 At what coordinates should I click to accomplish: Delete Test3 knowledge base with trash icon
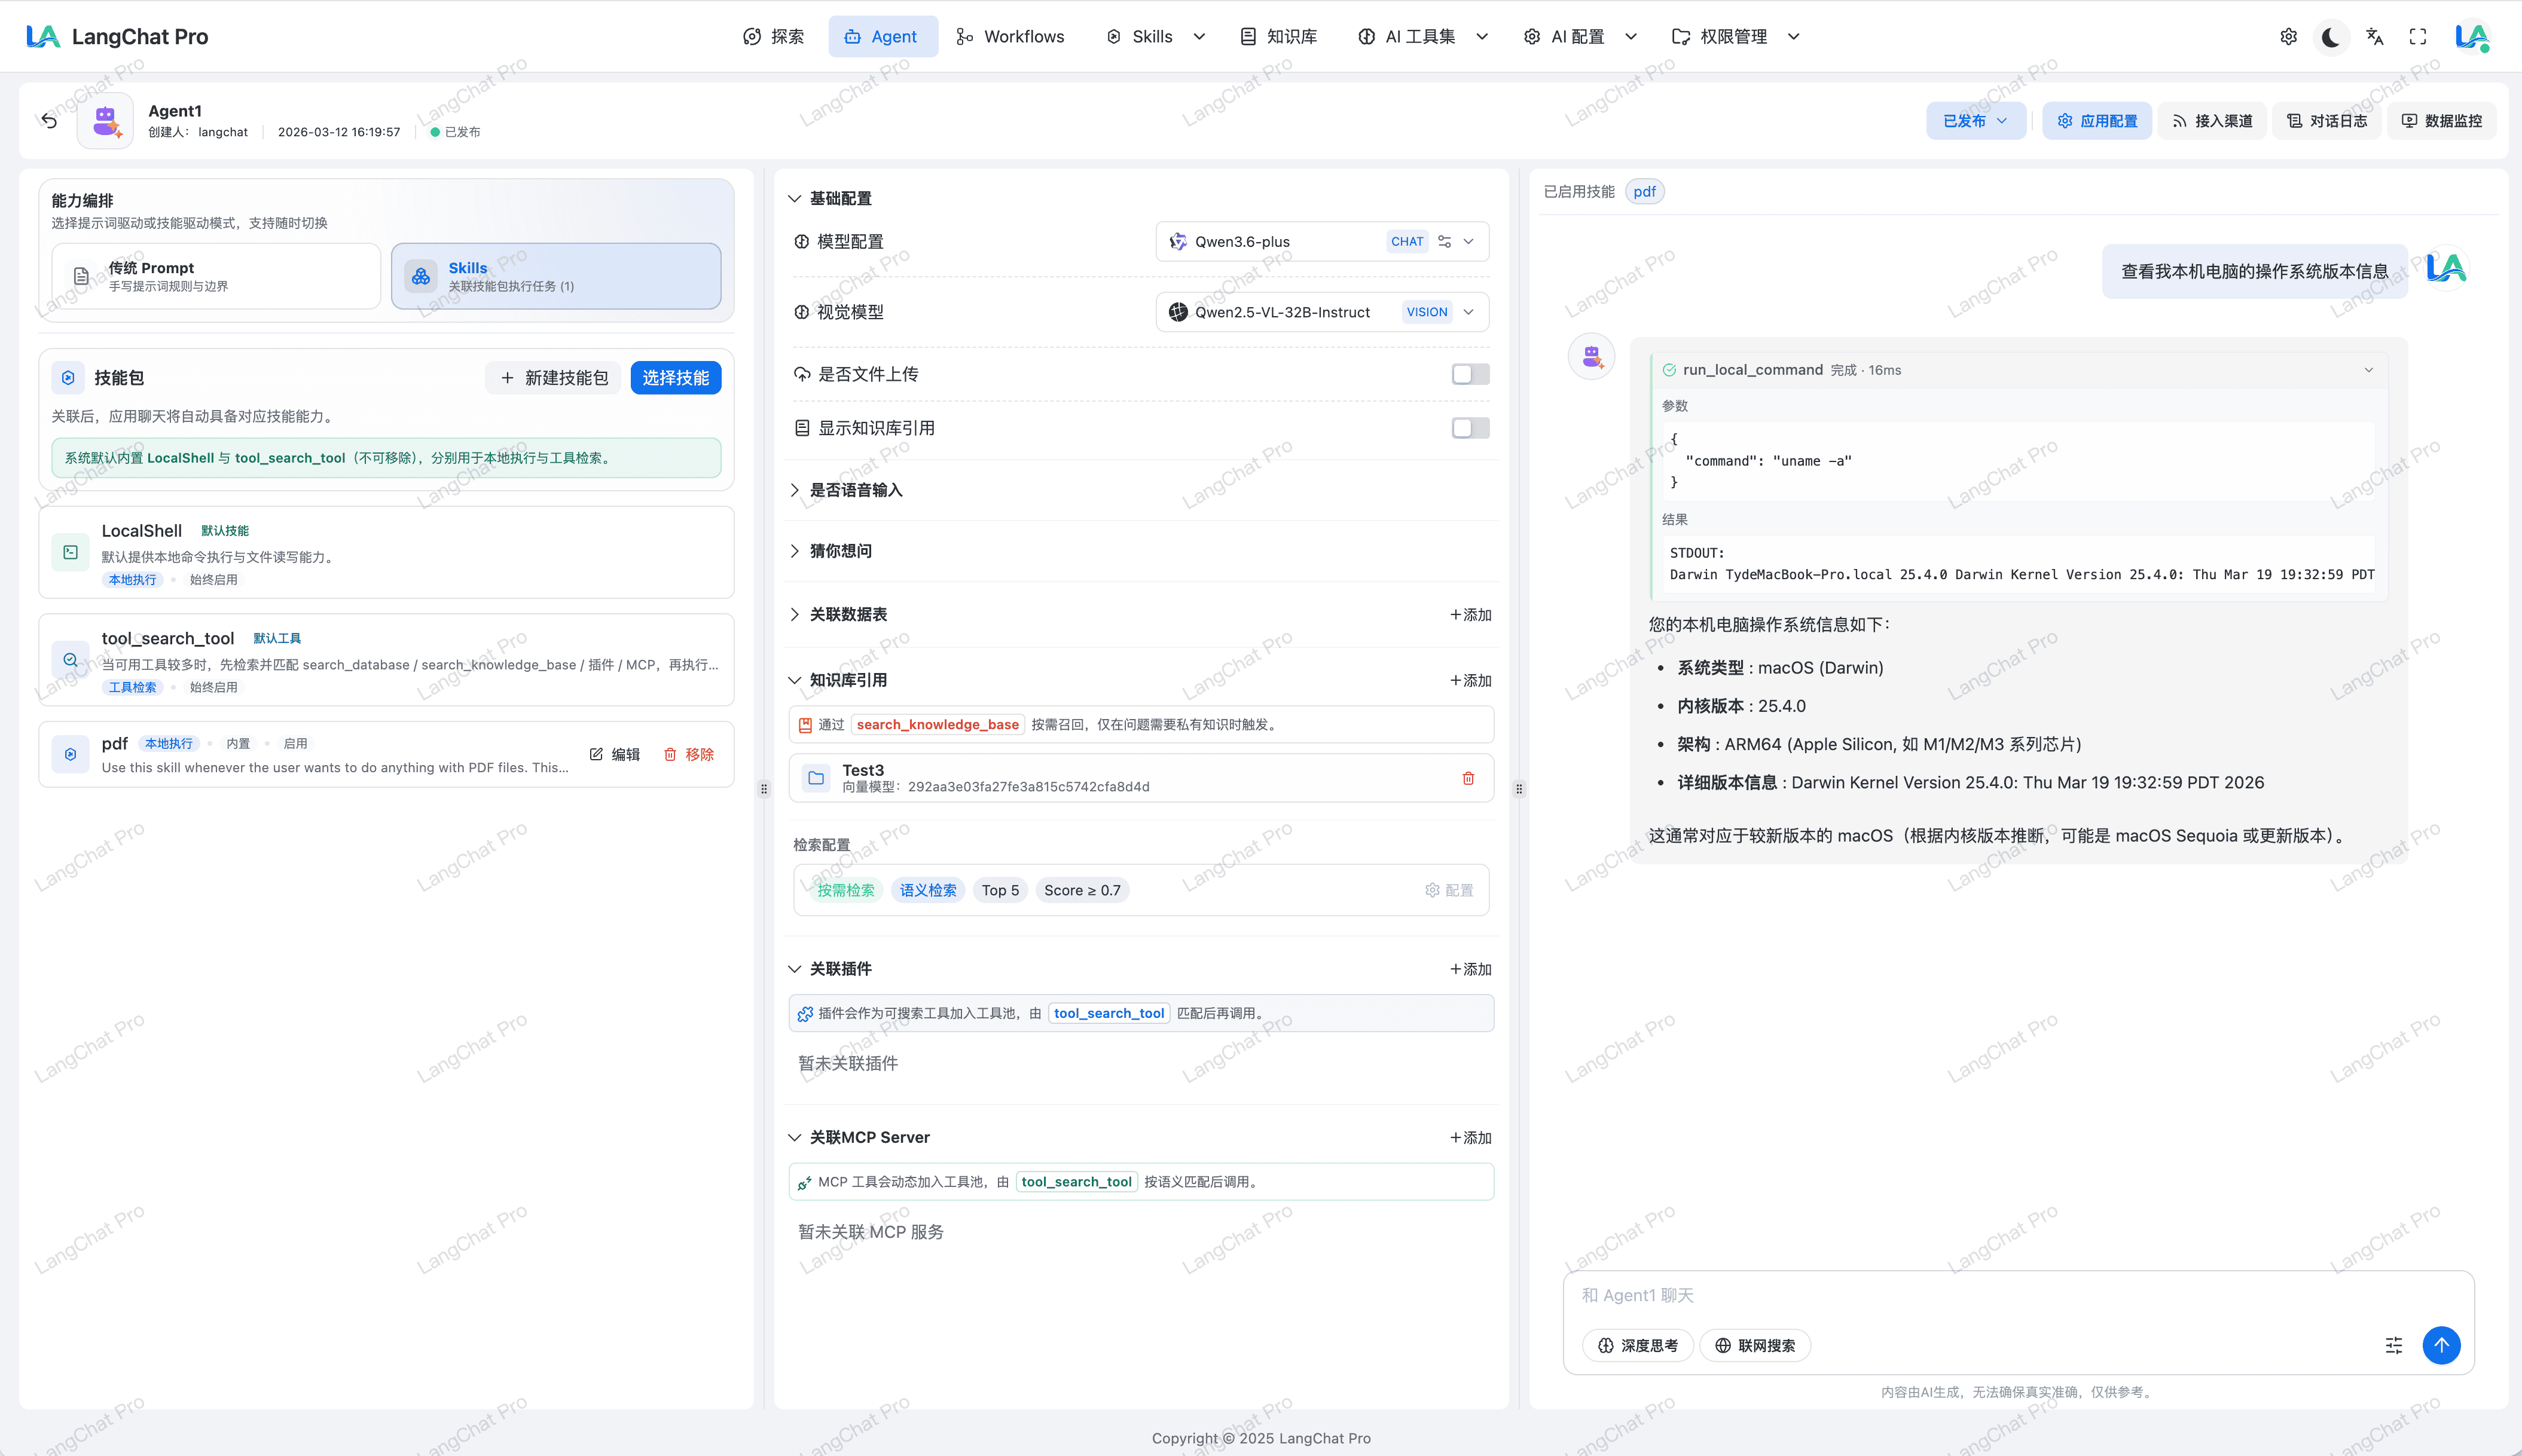(1468, 778)
